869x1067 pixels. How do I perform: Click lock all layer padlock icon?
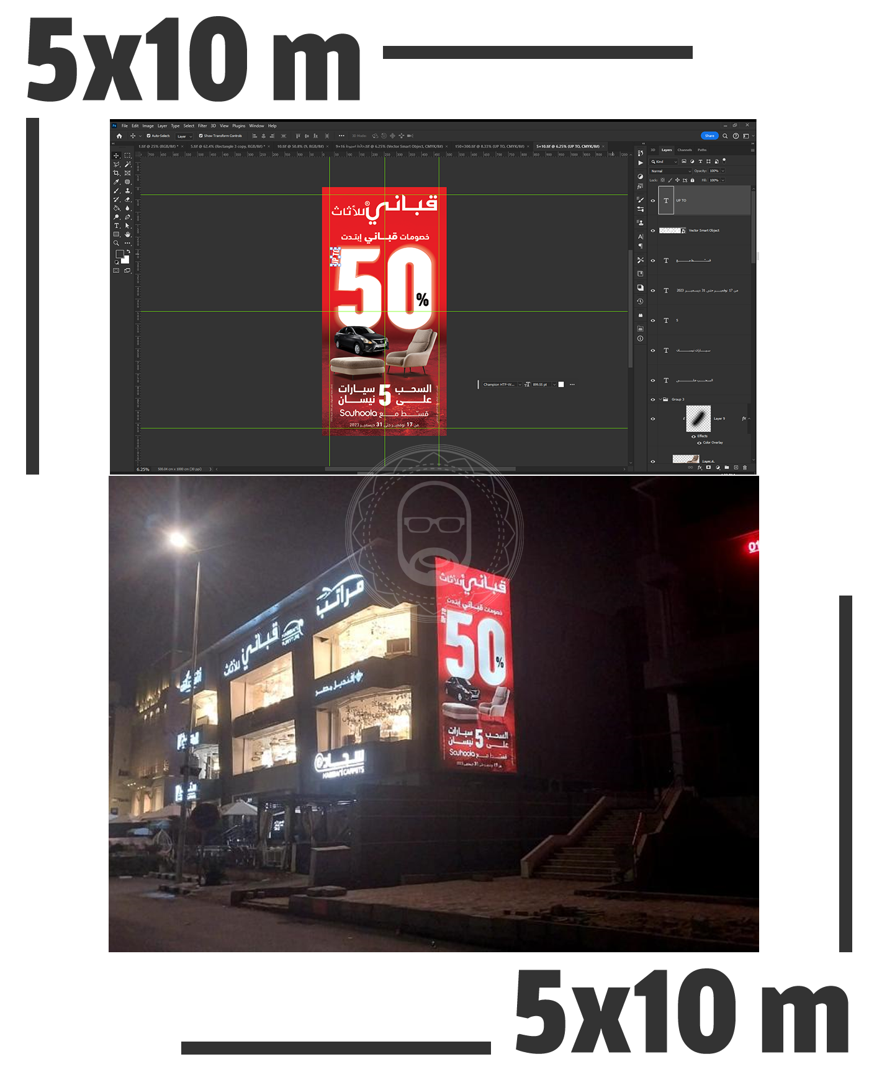tap(692, 180)
